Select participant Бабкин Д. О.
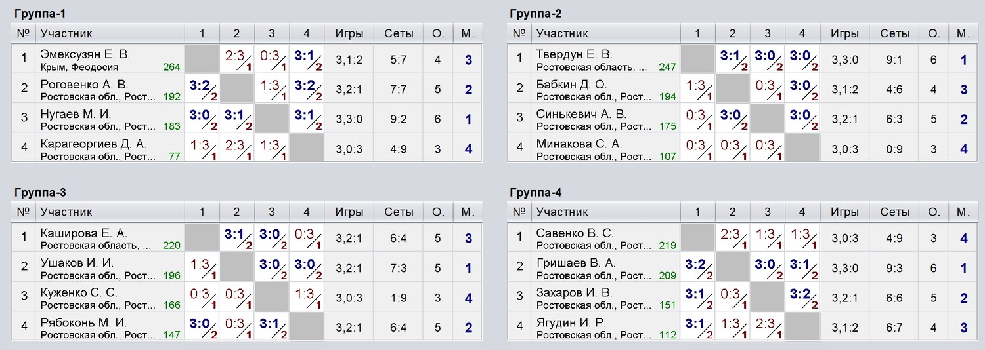Image resolution: width=985 pixels, height=350 pixels. 572,85
